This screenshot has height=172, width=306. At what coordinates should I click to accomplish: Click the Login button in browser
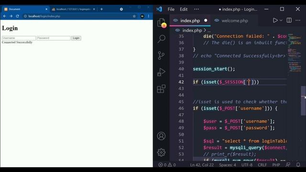point(76,38)
